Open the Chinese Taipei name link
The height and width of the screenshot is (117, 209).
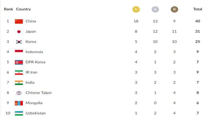(x=38, y=93)
